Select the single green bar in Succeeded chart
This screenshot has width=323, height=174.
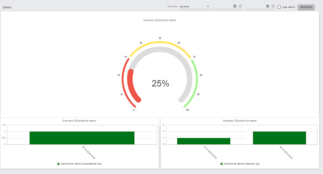tap(82, 138)
